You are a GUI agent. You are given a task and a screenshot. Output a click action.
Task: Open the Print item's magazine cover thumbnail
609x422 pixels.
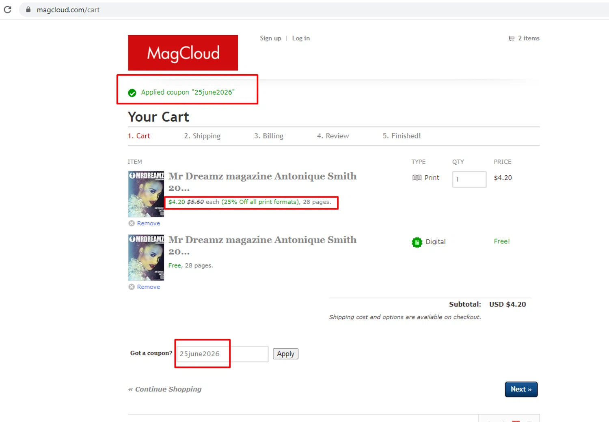(x=146, y=194)
